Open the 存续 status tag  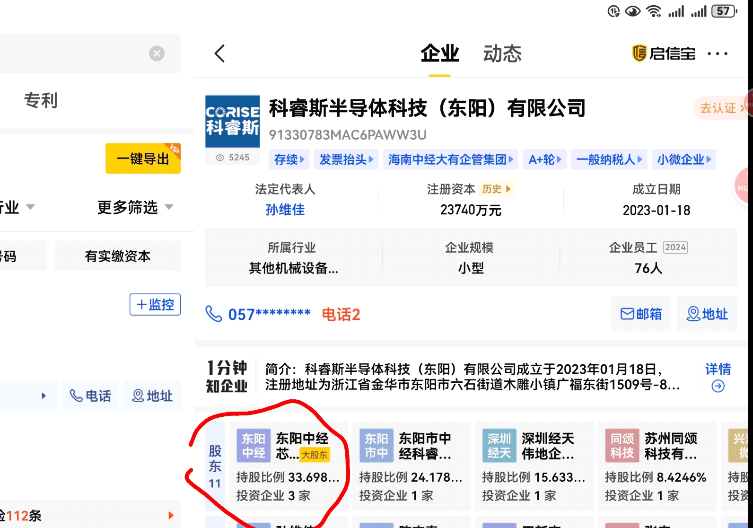click(289, 159)
